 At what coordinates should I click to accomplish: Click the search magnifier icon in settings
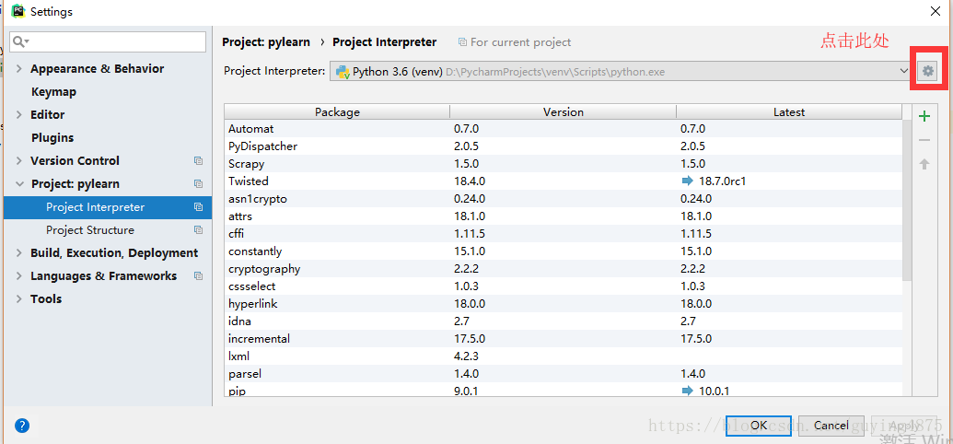[x=20, y=42]
